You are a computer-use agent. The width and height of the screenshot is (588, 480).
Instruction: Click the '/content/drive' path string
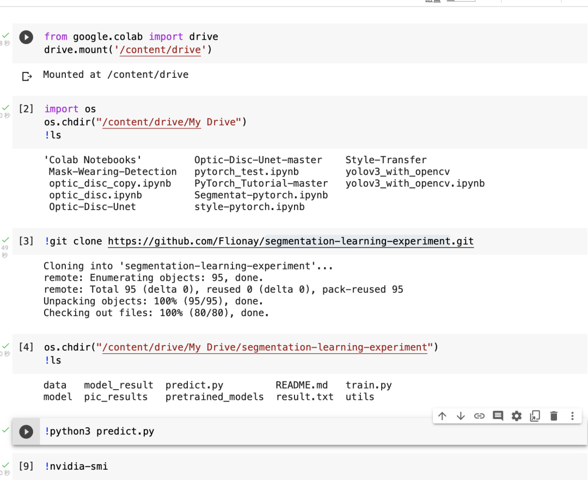click(x=160, y=50)
